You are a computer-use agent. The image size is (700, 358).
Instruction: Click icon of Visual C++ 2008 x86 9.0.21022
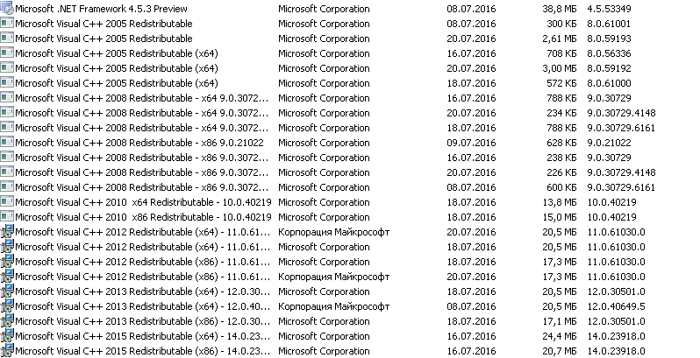coord(7,143)
